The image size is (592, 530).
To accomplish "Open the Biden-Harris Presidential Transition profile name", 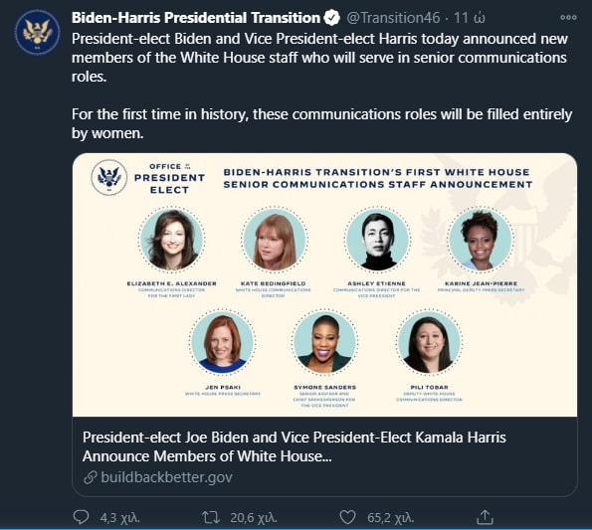I will point(196,18).
